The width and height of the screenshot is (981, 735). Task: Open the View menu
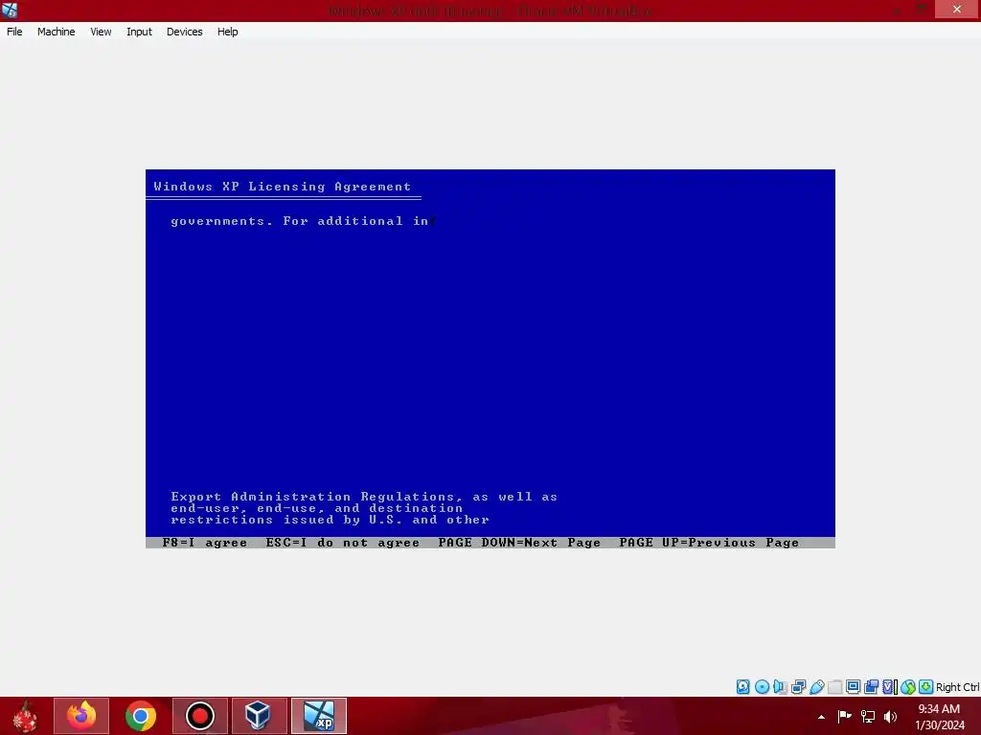(101, 32)
